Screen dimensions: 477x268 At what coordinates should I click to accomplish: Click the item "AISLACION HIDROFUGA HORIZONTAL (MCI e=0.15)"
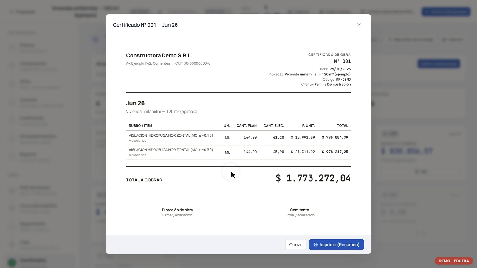click(x=171, y=135)
